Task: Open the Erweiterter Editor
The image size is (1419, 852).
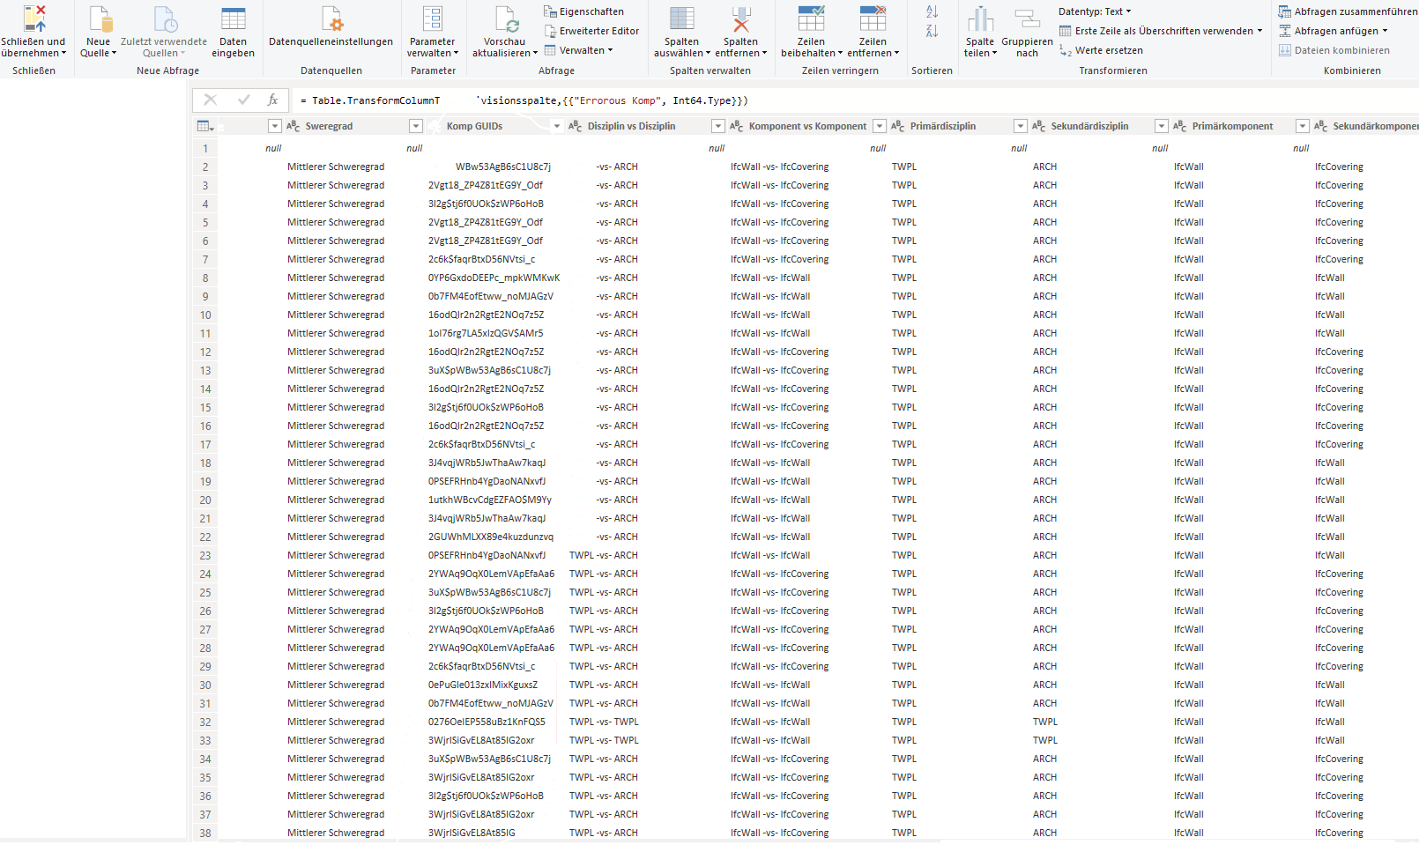Action: pos(591,31)
